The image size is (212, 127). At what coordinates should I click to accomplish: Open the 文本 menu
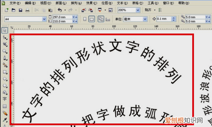tap(122, 3)
